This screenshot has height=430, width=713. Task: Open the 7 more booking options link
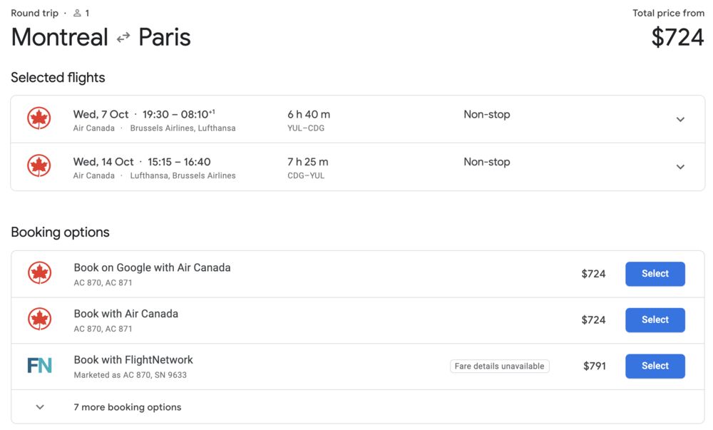tap(128, 407)
